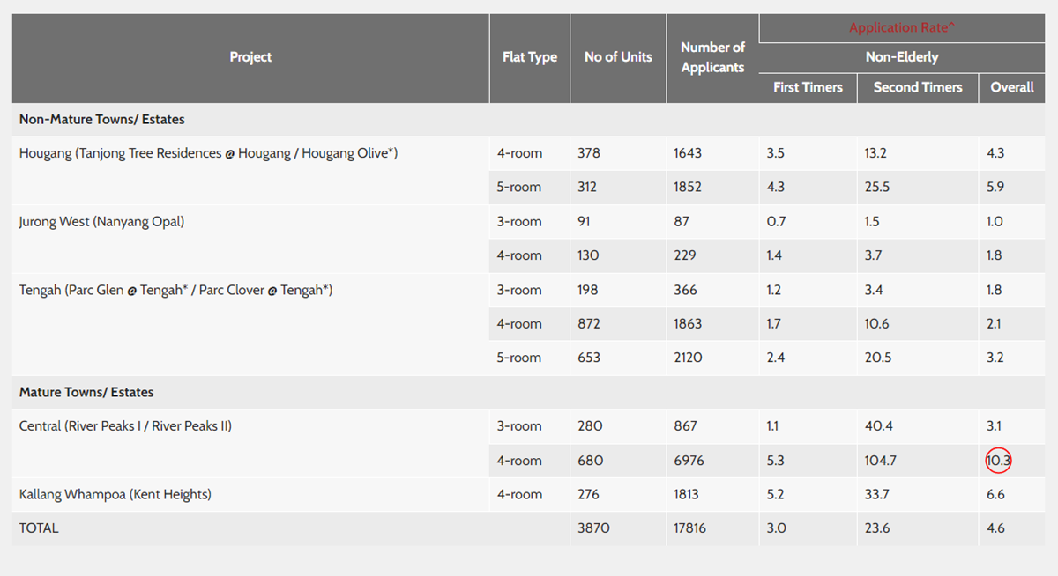
Task: Click the Number of Applicants header
Action: click(712, 57)
